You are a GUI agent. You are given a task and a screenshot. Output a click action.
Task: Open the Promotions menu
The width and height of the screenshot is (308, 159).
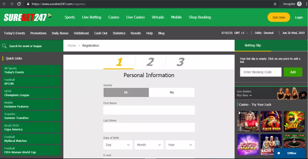(38, 33)
